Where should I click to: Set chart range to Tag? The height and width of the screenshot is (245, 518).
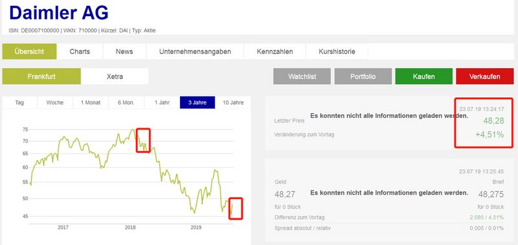[x=19, y=102]
